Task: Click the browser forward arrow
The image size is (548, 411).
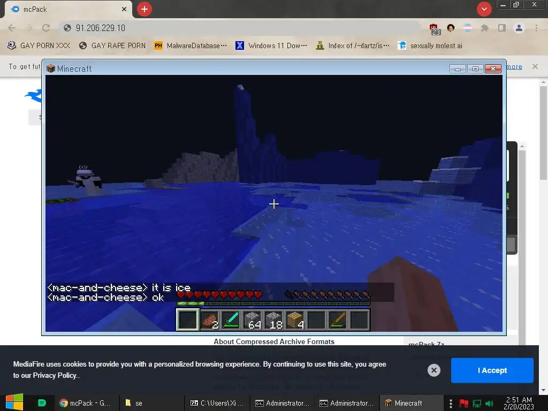Action: point(29,28)
